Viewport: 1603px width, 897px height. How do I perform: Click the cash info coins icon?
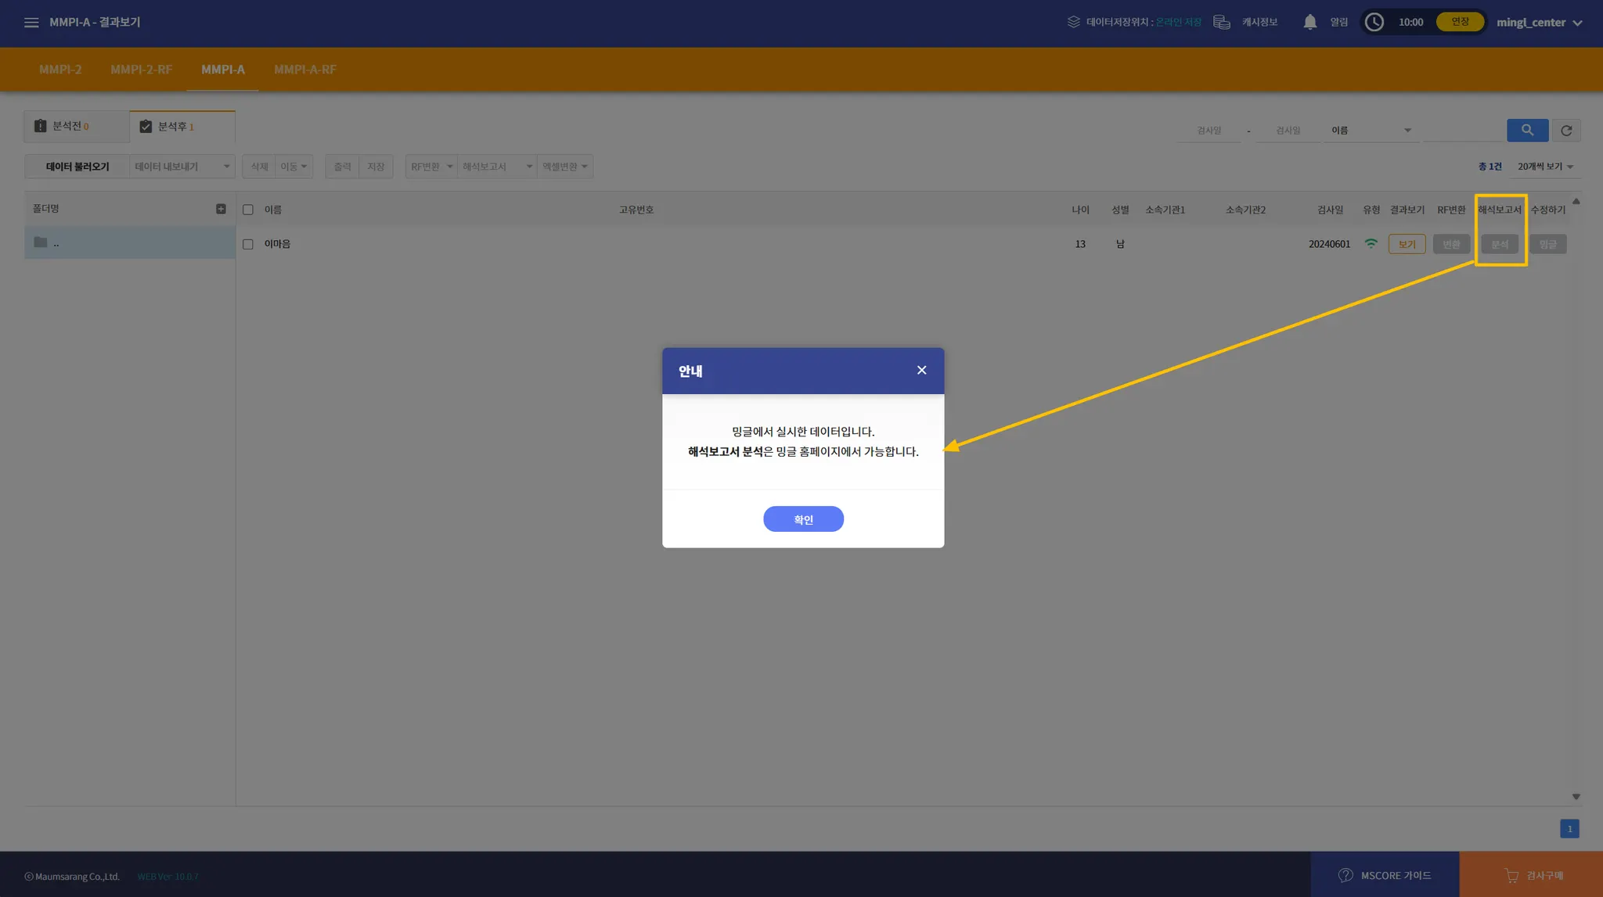click(x=1222, y=22)
